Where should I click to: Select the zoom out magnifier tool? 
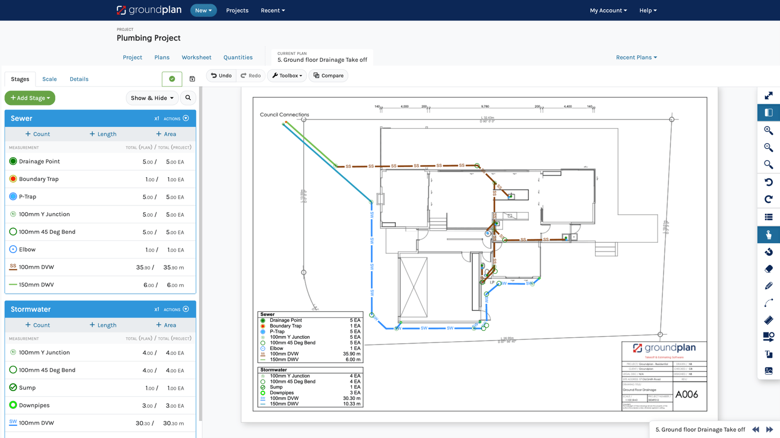coord(768,148)
